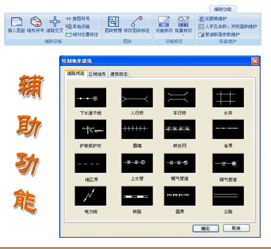Select the 地形符号 terrain symbol tool
The width and height of the screenshot is (271, 249).
[x=36, y=24]
